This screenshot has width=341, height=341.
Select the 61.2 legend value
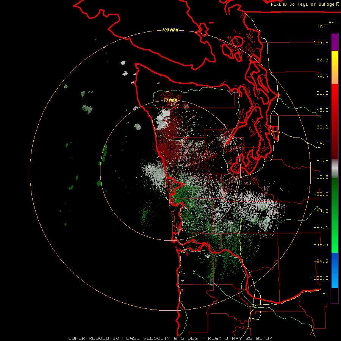[322, 93]
